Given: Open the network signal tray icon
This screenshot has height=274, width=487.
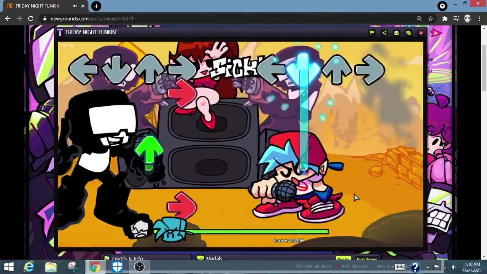Looking at the screenshot, I should click(x=445, y=267).
